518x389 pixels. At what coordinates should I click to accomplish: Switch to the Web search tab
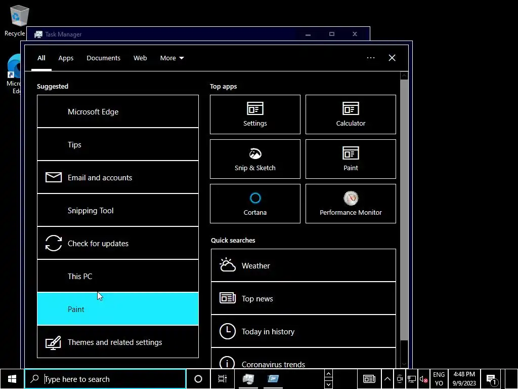pos(140,58)
